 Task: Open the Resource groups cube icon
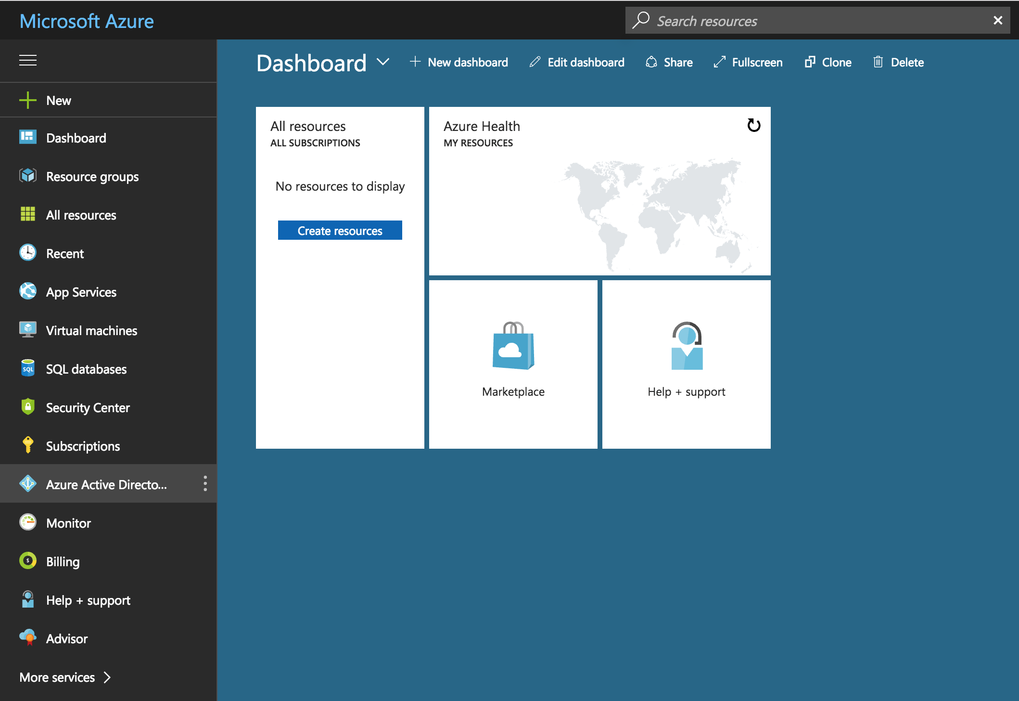(28, 176)
